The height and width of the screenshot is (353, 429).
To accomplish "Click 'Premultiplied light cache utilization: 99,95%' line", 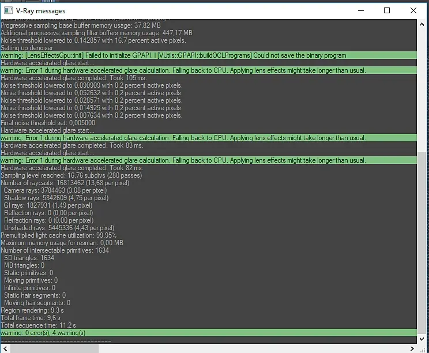I will pyautogui.click(x=59, y=235).
